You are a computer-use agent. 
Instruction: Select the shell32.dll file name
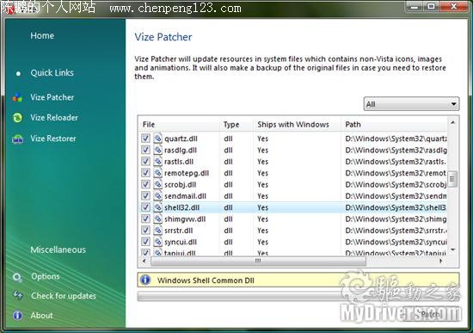(x=182, y=207)
